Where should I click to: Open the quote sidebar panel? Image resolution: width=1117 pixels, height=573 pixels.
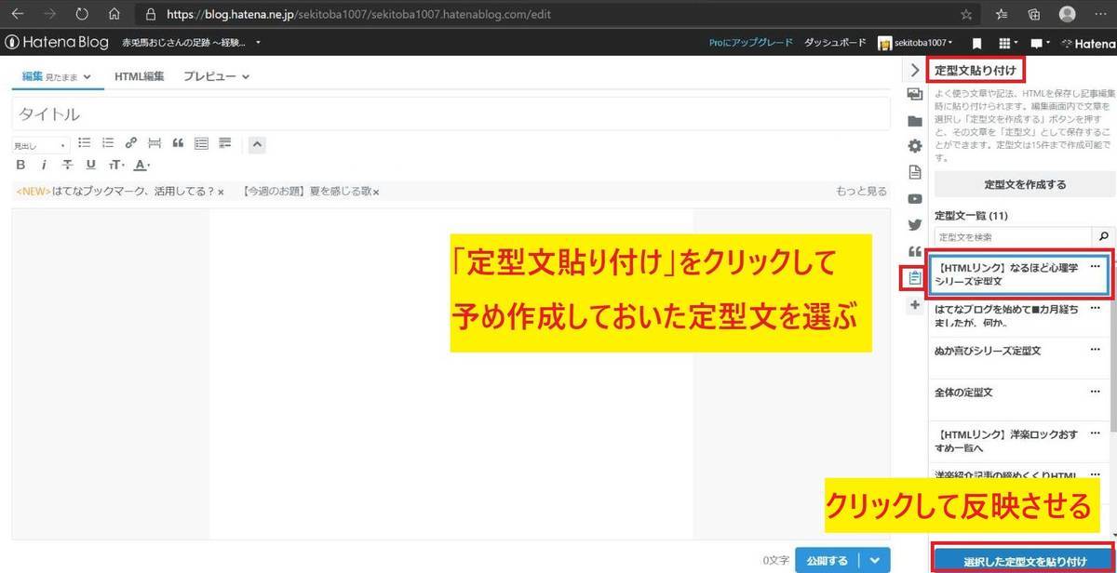click(x=914, y=250)
